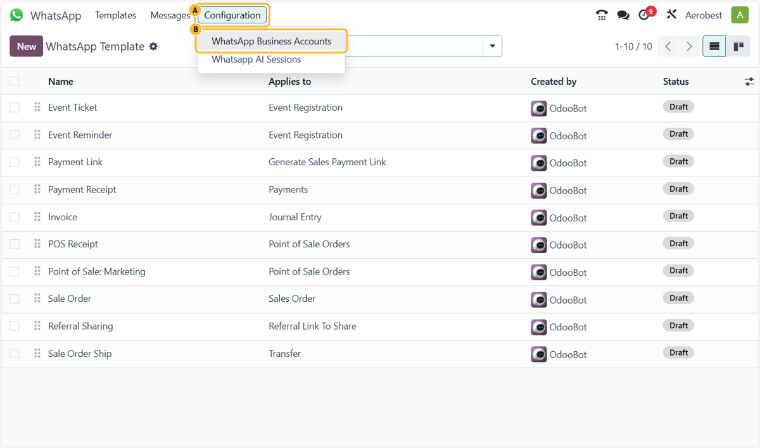Click the New button
This screenshot has width=760, height=448.
pyautogui.click(x=27, y=46)
